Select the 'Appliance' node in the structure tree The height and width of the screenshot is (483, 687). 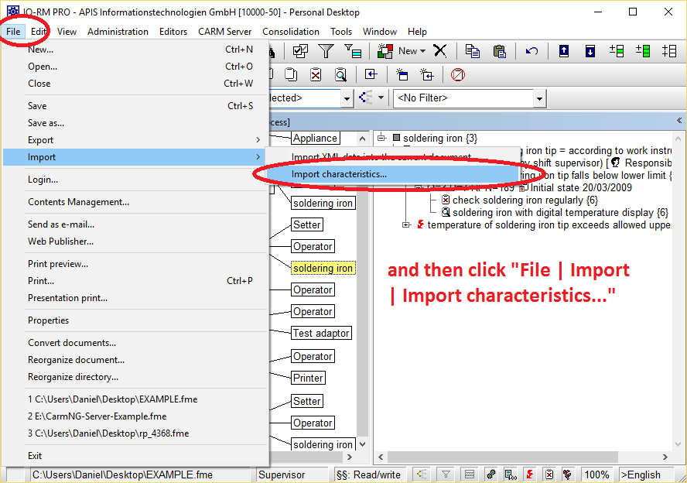click(x=315, y=138)
